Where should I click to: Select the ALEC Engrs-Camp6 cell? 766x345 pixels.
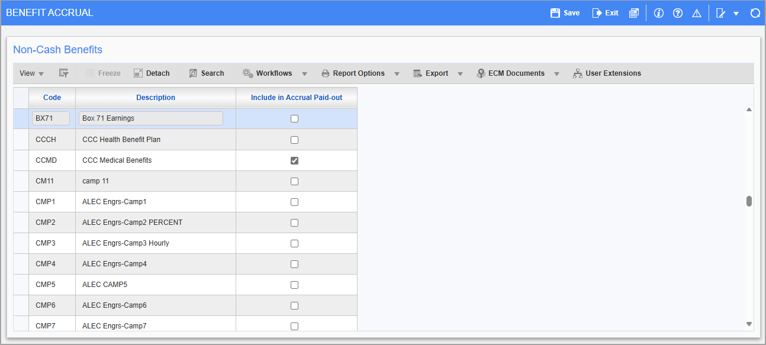[x=156, y=305]
